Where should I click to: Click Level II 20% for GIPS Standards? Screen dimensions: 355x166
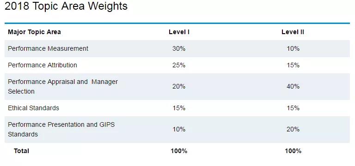click(293, 130)
